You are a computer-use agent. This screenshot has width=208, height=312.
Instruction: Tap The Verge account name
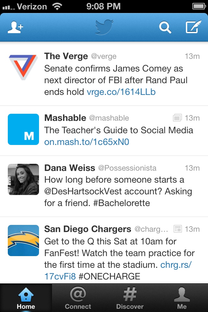coord(66,56)
